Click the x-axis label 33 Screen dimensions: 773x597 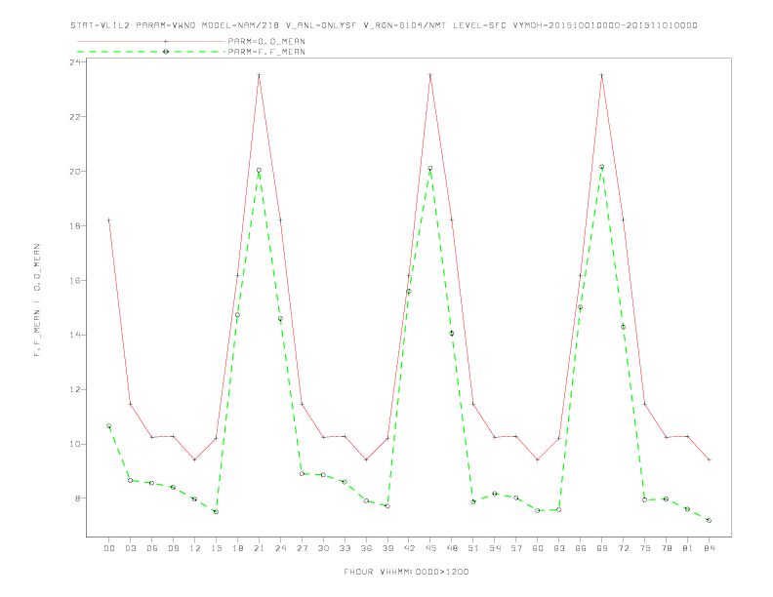(x=345, y=548)
